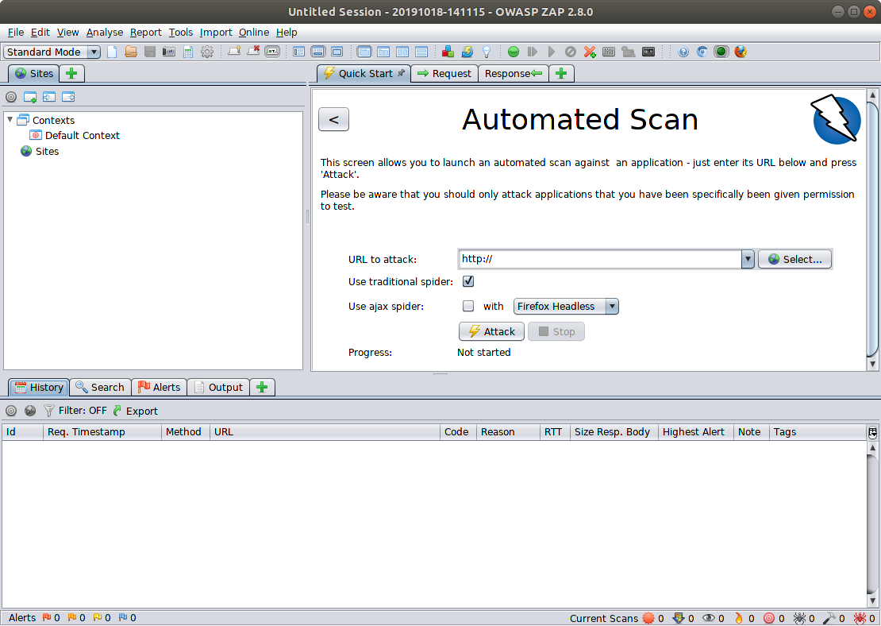Viewport: 881px width, 626px height.
Task: Click the back '<' button on Automated Scan
Action: [333, 119]
